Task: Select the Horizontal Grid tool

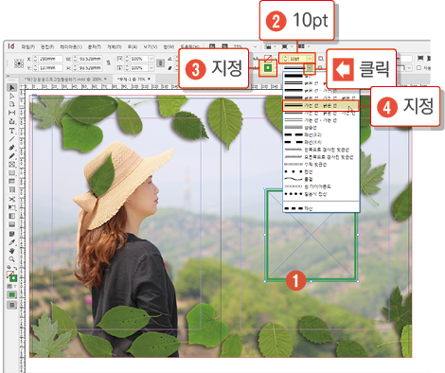Action: click(x=12, y=181)
